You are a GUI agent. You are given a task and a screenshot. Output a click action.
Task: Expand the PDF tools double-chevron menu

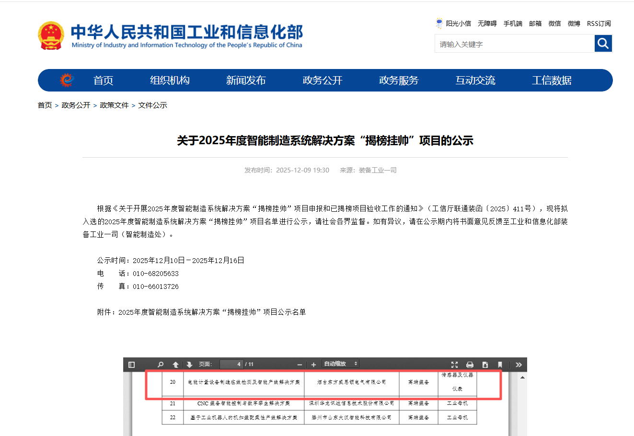pyautogui.click(x=519, y=365)
